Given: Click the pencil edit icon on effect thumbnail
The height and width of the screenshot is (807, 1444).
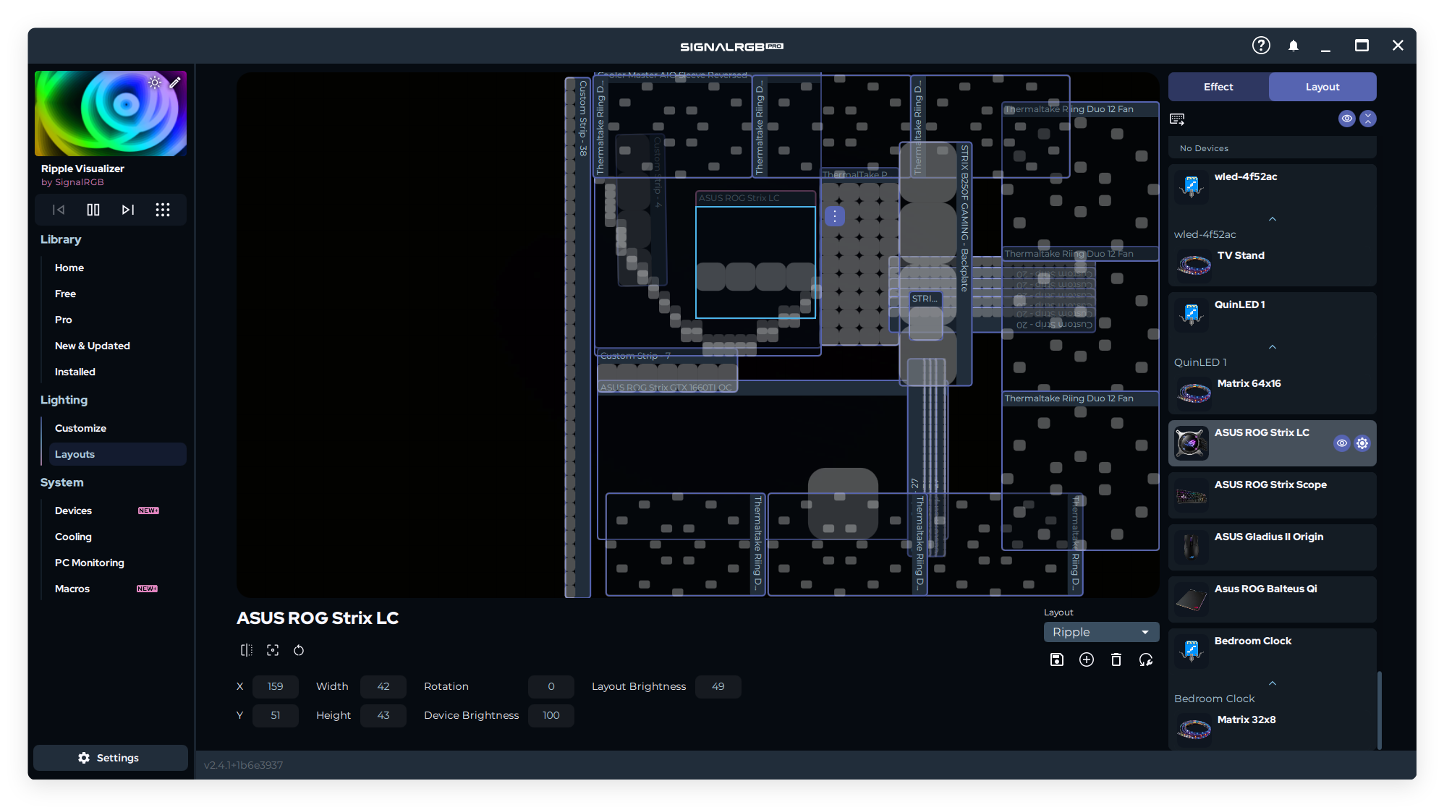Looking at the screenshot, I should (x=175, y=82).
